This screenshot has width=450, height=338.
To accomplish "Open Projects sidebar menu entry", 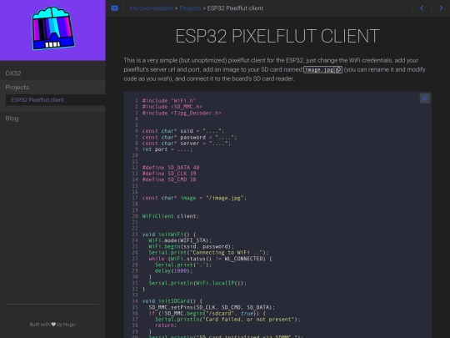I will coord(52,87).
